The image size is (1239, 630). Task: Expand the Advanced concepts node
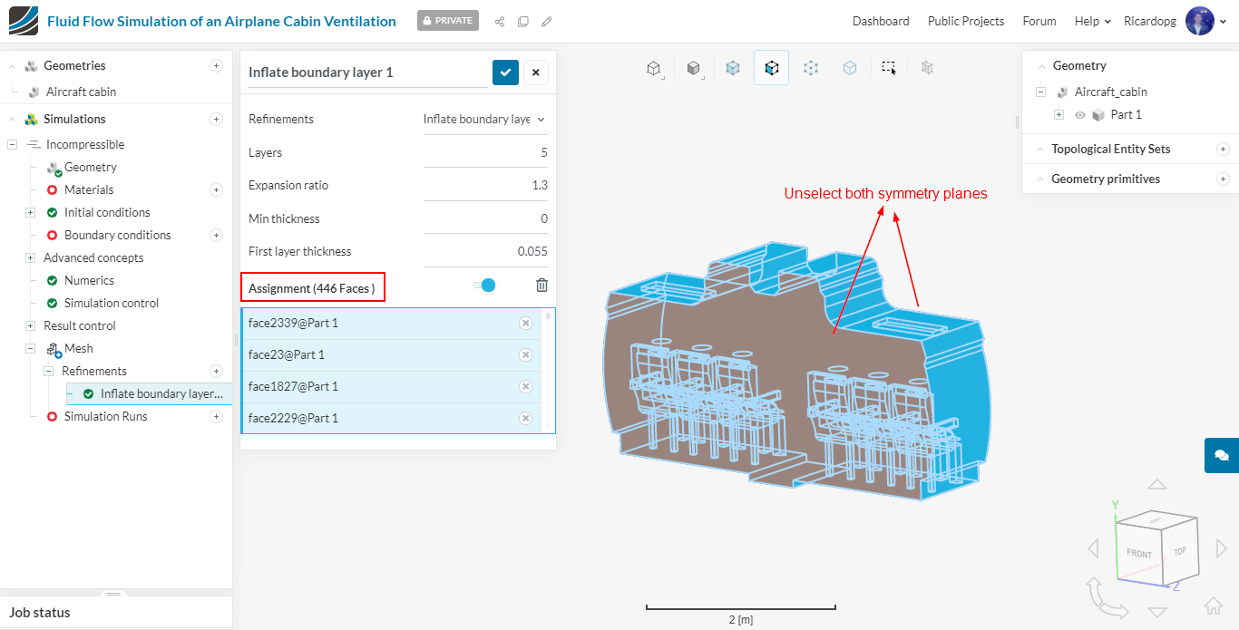30,257
